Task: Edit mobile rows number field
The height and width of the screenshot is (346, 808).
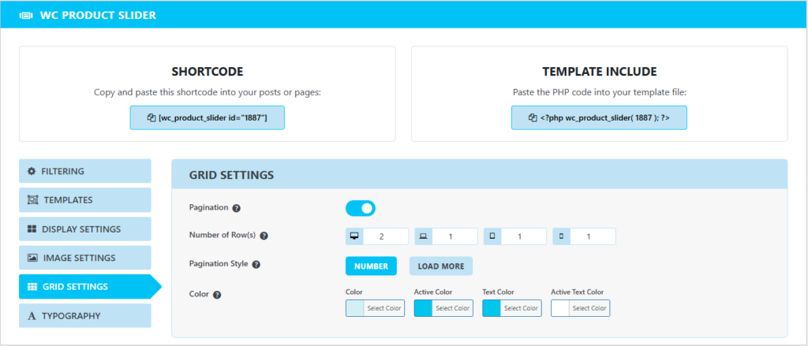Action: [x=593, y=236]
